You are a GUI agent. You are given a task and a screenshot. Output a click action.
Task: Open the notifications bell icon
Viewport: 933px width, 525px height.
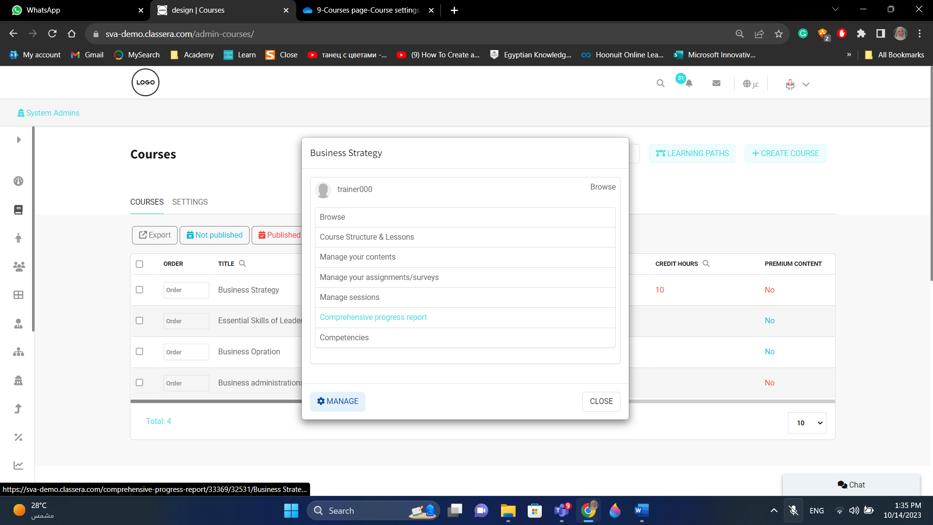pyautogui.click(x=689, y=83)
